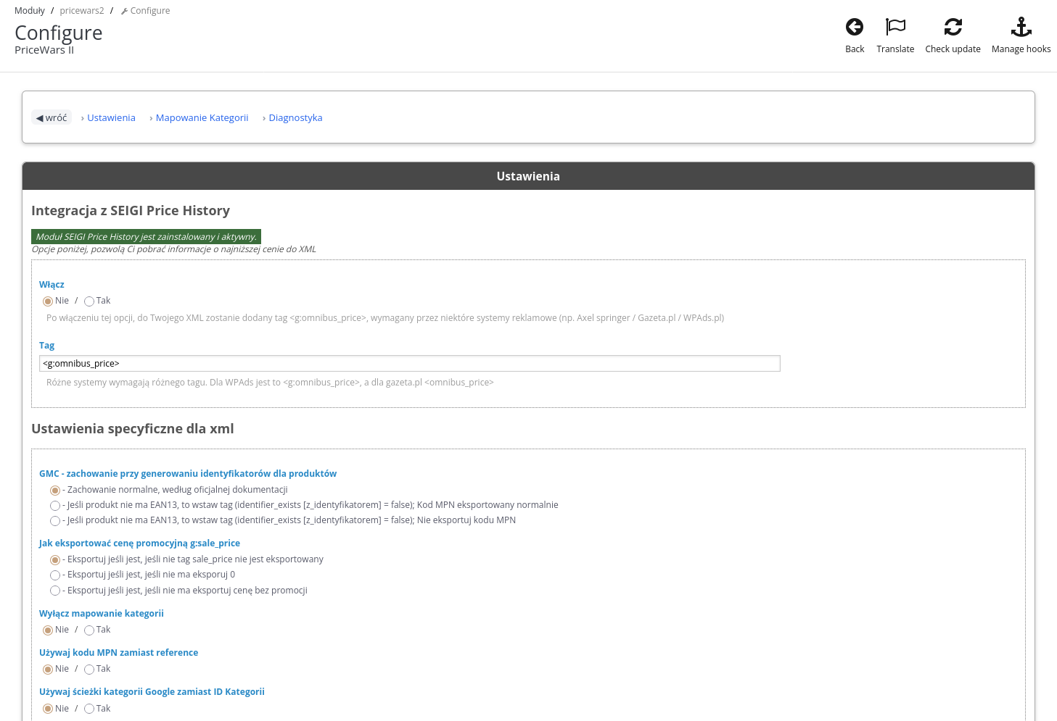Select GMC normal behavior radio option
1057x721 pixels.
55,491
